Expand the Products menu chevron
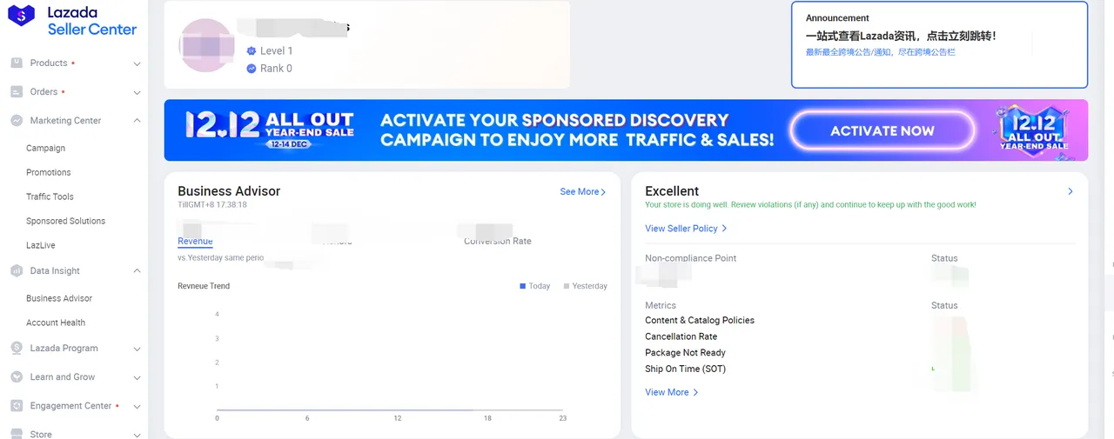This screenshot has width=1114, height=439. [x=137, y=63]
